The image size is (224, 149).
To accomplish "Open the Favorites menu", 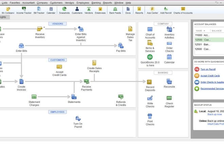I will [x=15, y=3].
